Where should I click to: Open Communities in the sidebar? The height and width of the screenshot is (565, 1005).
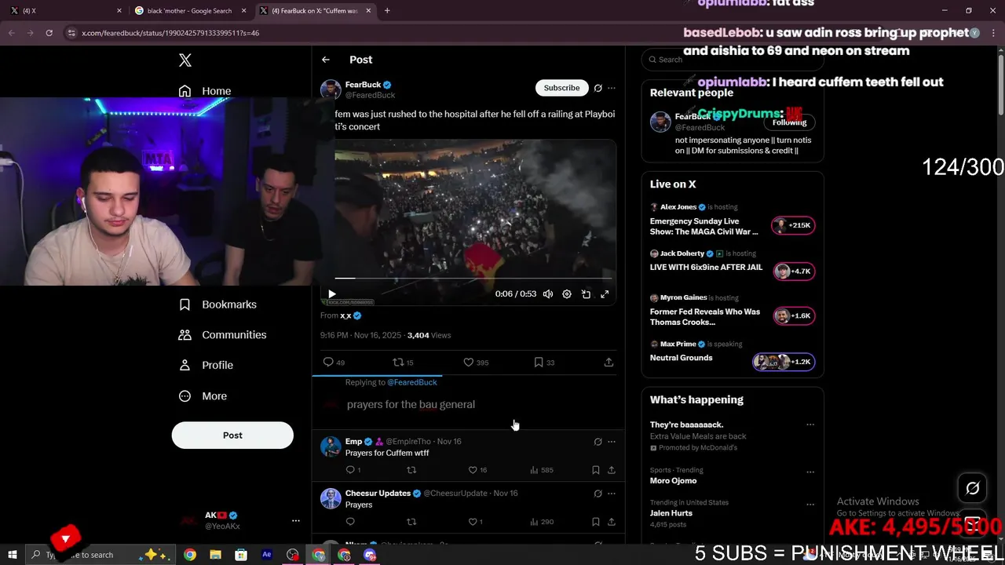click(222, 335)
